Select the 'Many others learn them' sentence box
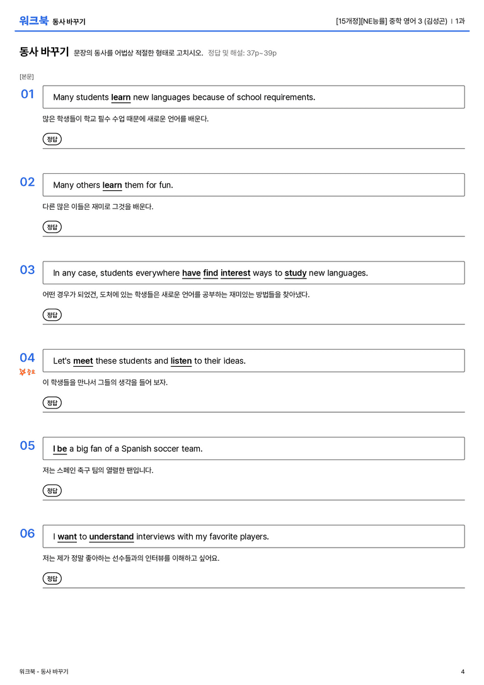The width and height of the screenshot is (484, 685). click(x=253, y=185)
